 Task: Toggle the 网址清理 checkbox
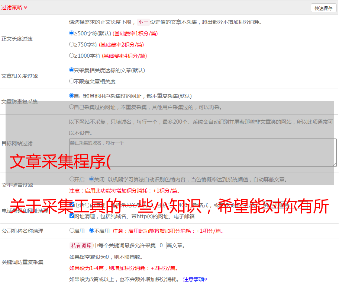coord(72,216)
